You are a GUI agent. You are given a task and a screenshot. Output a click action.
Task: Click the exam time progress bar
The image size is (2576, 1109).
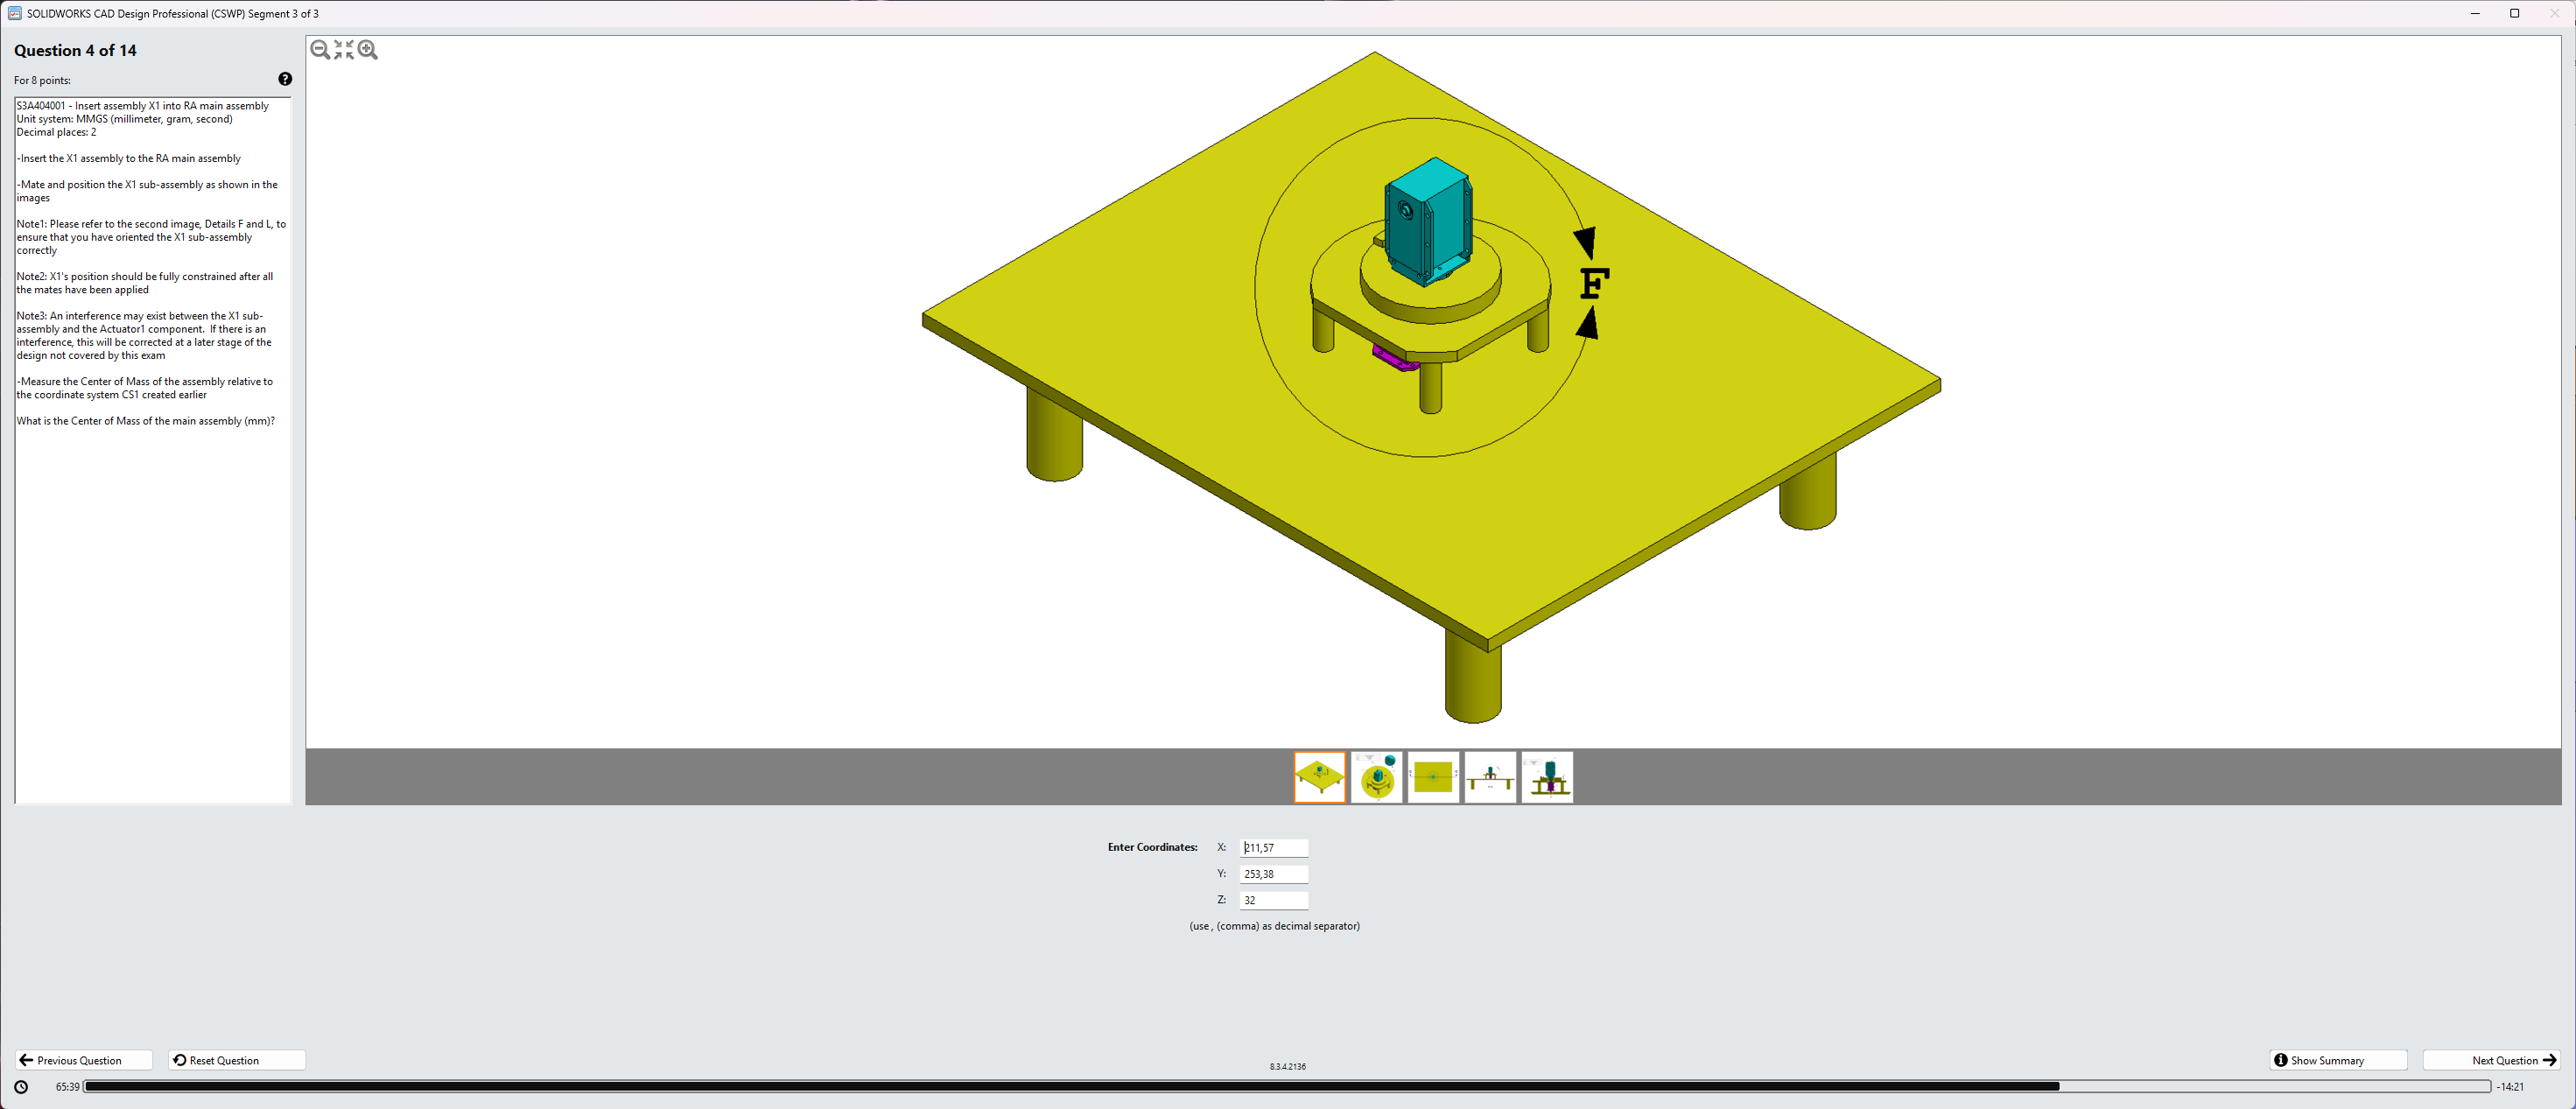1286,1087
